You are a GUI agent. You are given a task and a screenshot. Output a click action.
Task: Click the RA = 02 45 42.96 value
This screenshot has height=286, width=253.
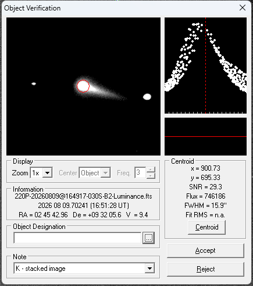coord(43,215)
